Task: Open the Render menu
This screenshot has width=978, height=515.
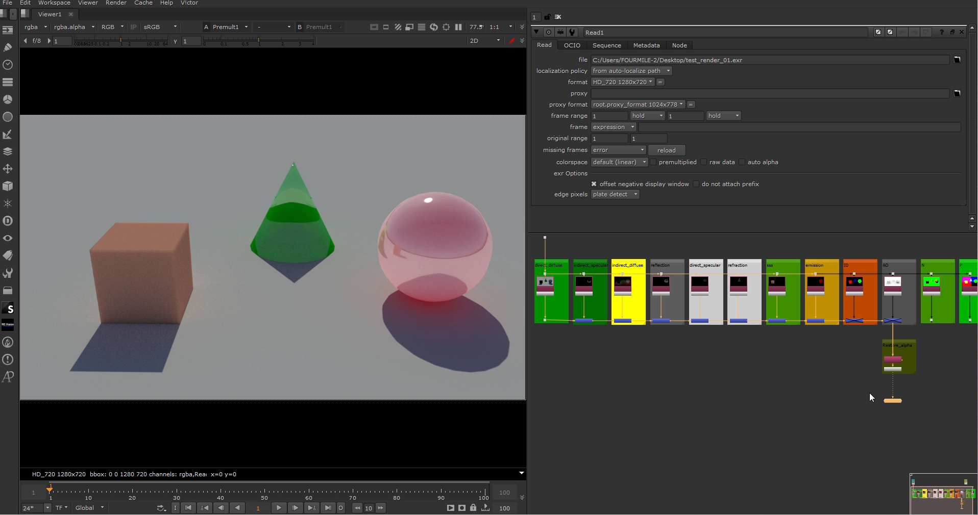Action: point(116,3)
